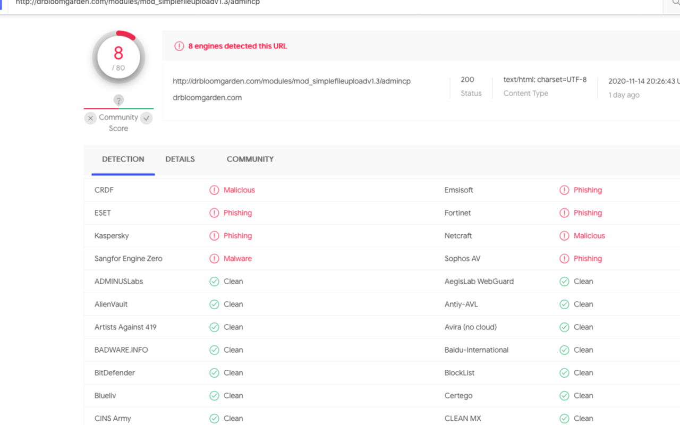Click the ADMINUSLabs Clean checkmark icon
The height and width of the screenshot is (425, 680).
point(214,282)
